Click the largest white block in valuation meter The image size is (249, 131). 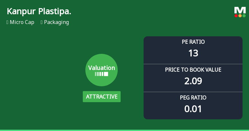(x=106, y=74)
